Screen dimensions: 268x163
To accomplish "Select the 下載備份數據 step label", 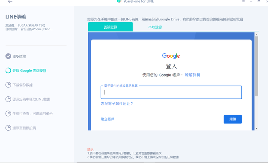I will point(23,85).
